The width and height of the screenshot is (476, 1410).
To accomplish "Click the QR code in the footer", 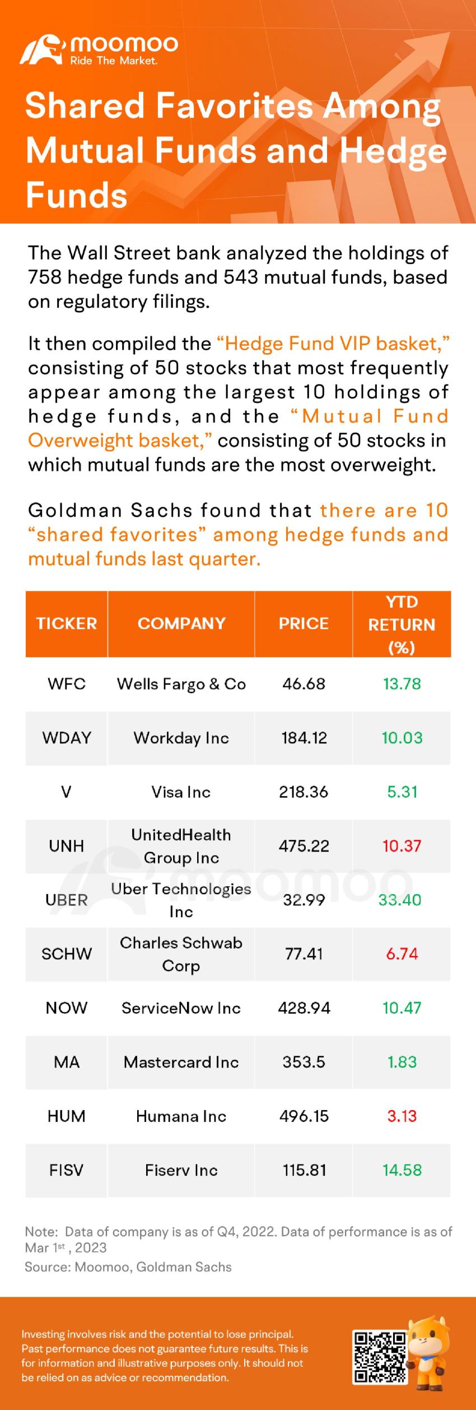I will 380,1357.
